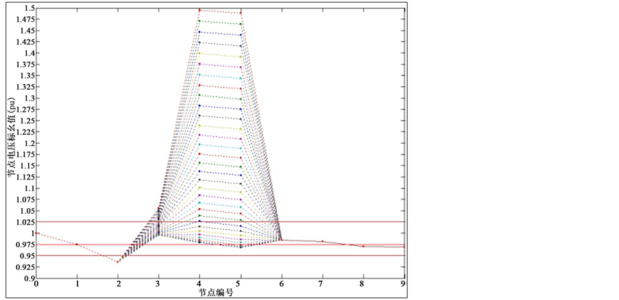Click the x-axis tick label 6
Viewport: 619px width, 300px height.
pyautogui.click(x=281, y=284)
